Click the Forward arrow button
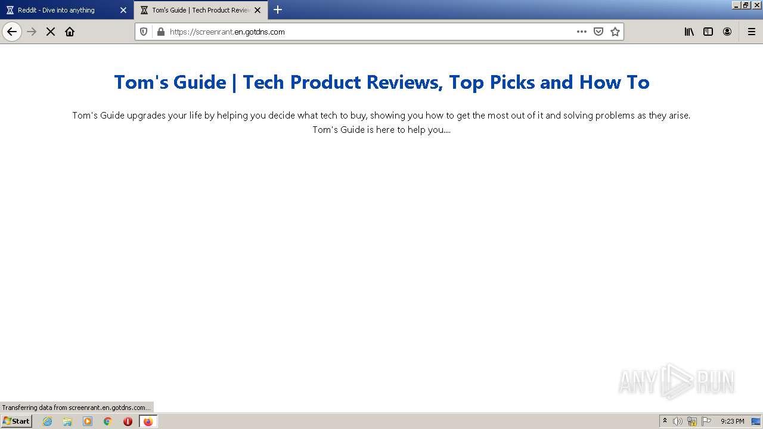763x429 pixels. (x=32, y=32)
